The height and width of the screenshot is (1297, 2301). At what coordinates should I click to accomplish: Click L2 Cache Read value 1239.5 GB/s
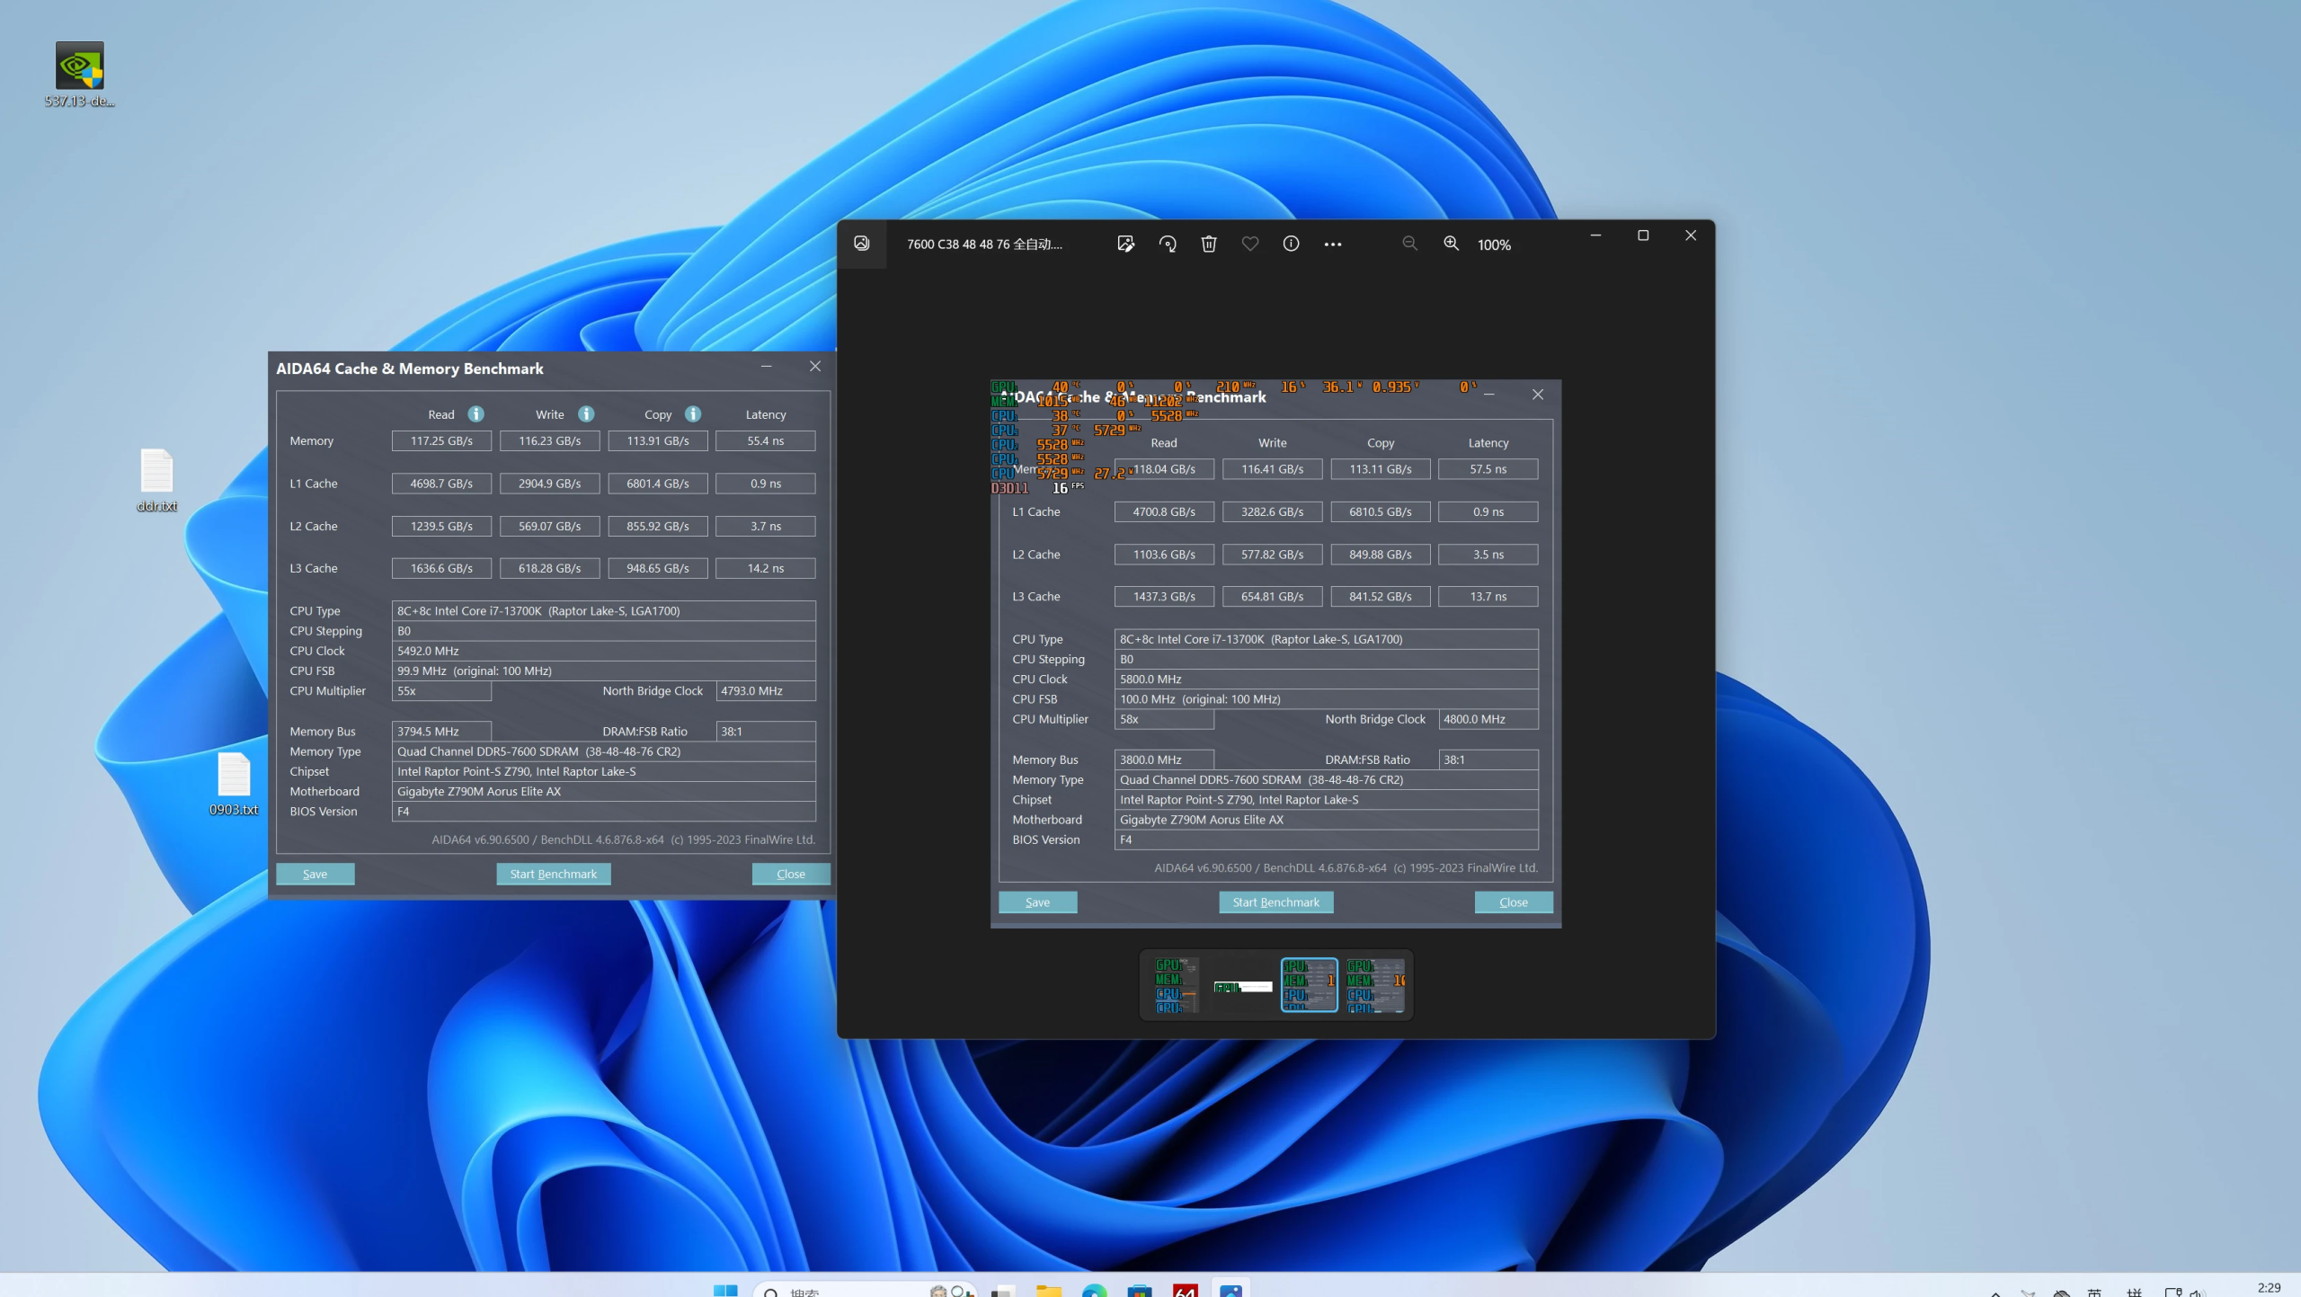coord(441,526)
